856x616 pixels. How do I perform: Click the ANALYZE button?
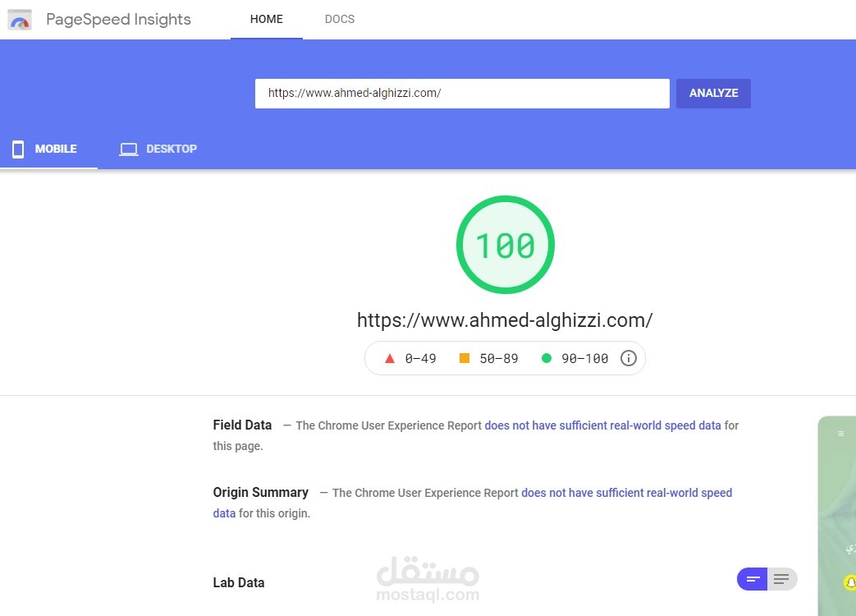click(x=713, y=94)
